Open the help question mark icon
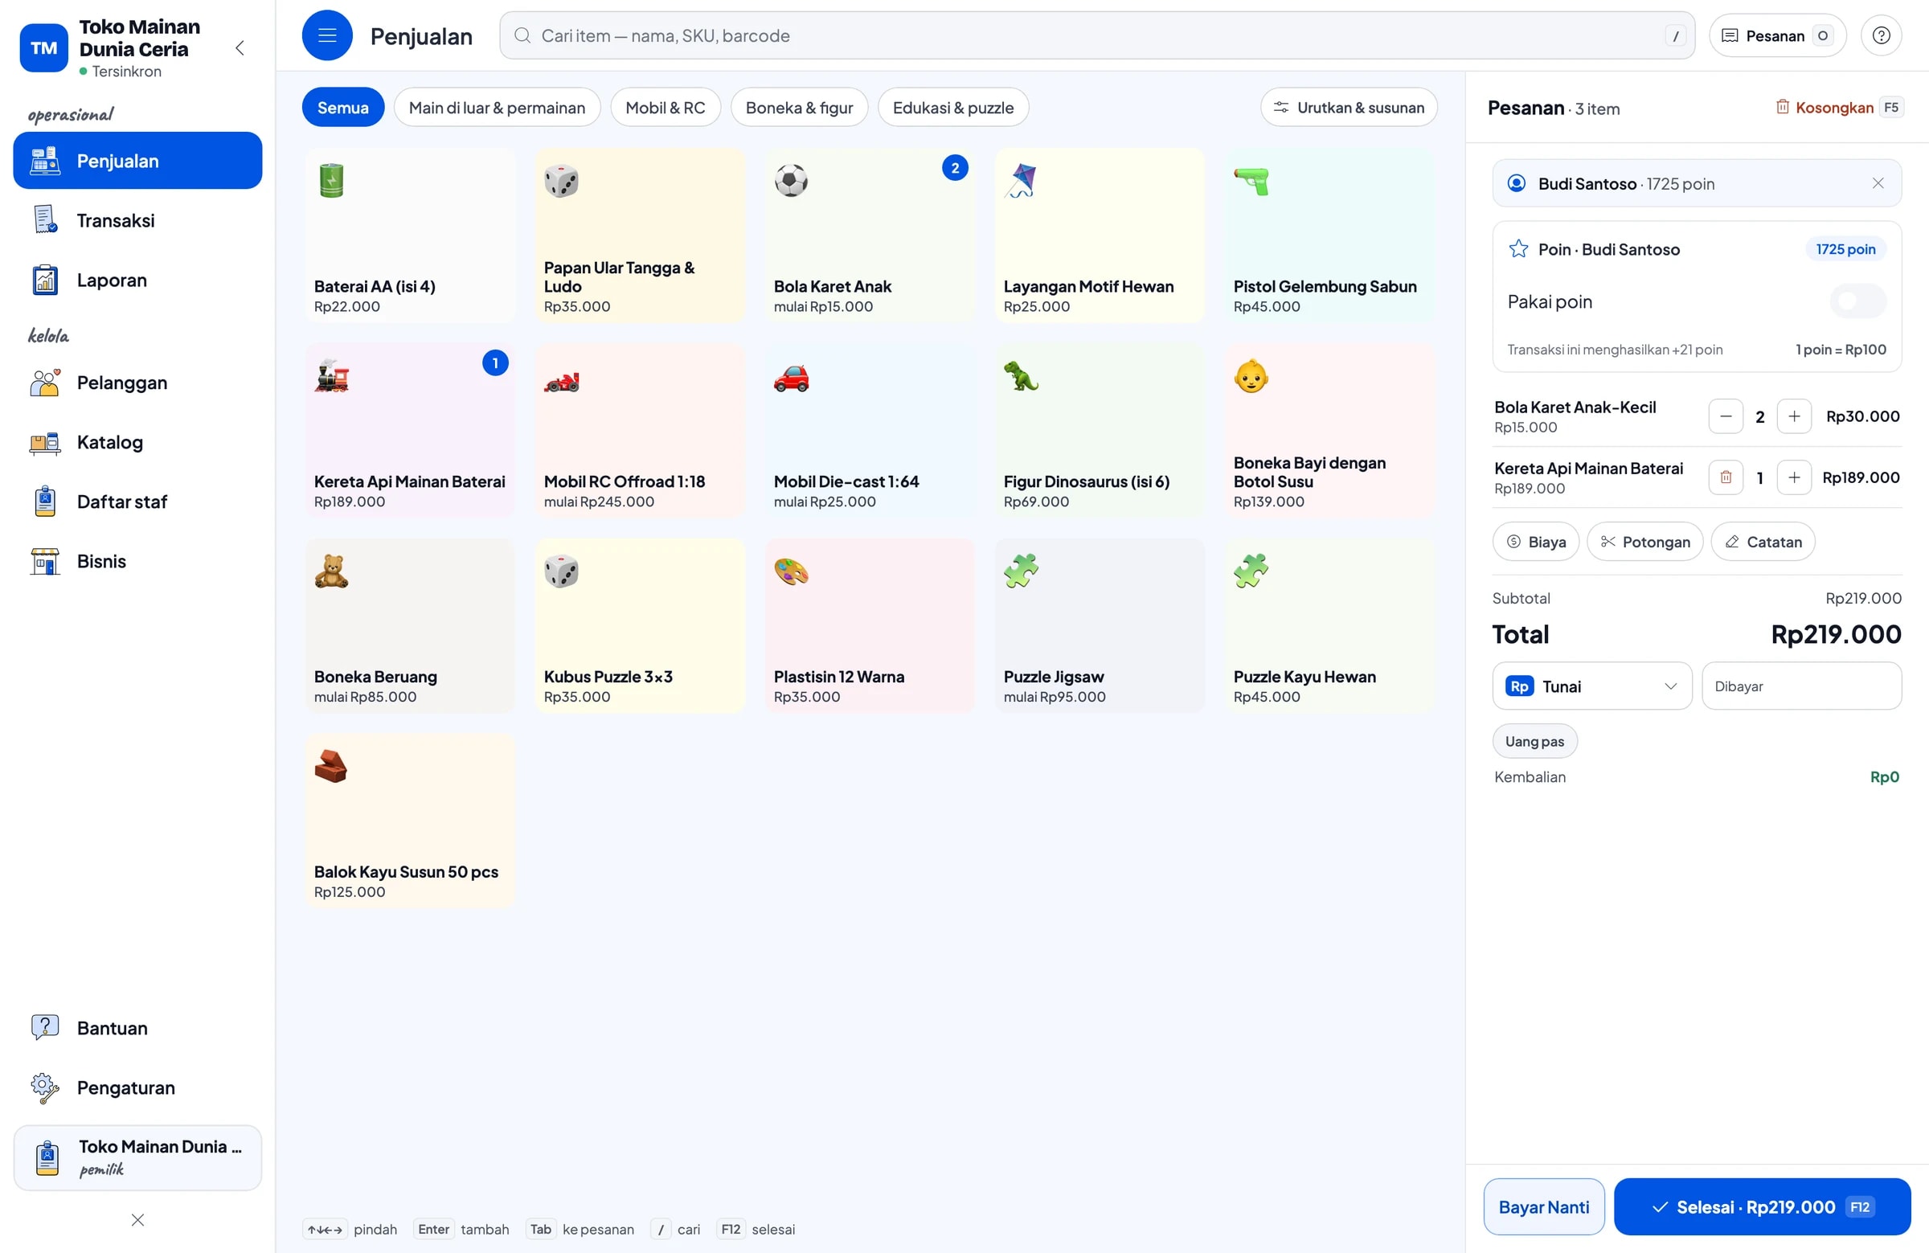1929x1253 pixels. pos(1882,35)
